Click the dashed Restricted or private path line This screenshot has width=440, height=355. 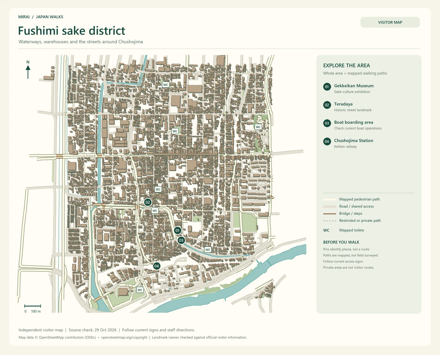click(x=330, y=221)
